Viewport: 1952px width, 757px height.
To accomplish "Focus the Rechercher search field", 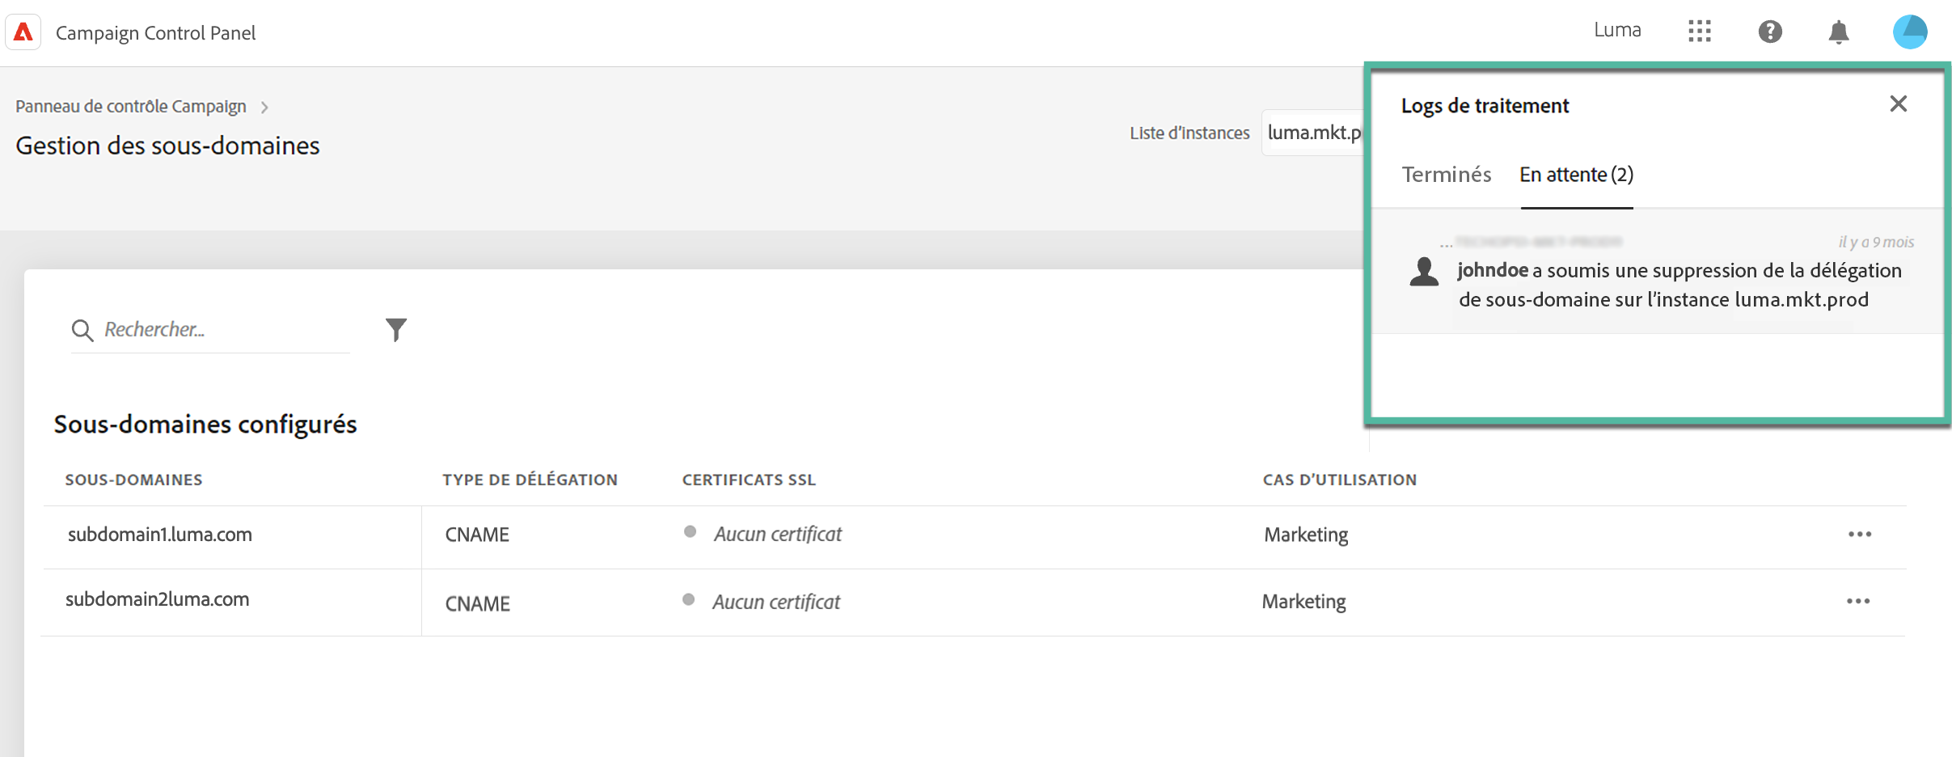I will (x=222, y=330).
